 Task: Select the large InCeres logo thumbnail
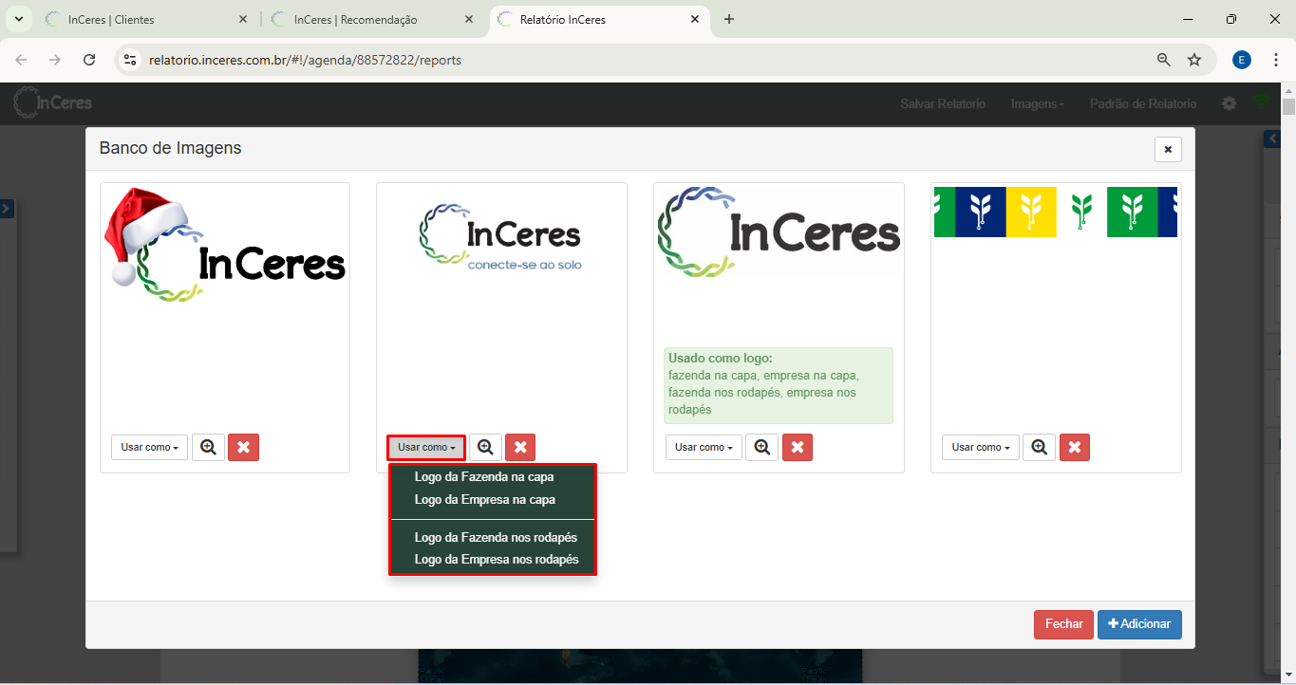pyautogui.click(x=779, y=232)
